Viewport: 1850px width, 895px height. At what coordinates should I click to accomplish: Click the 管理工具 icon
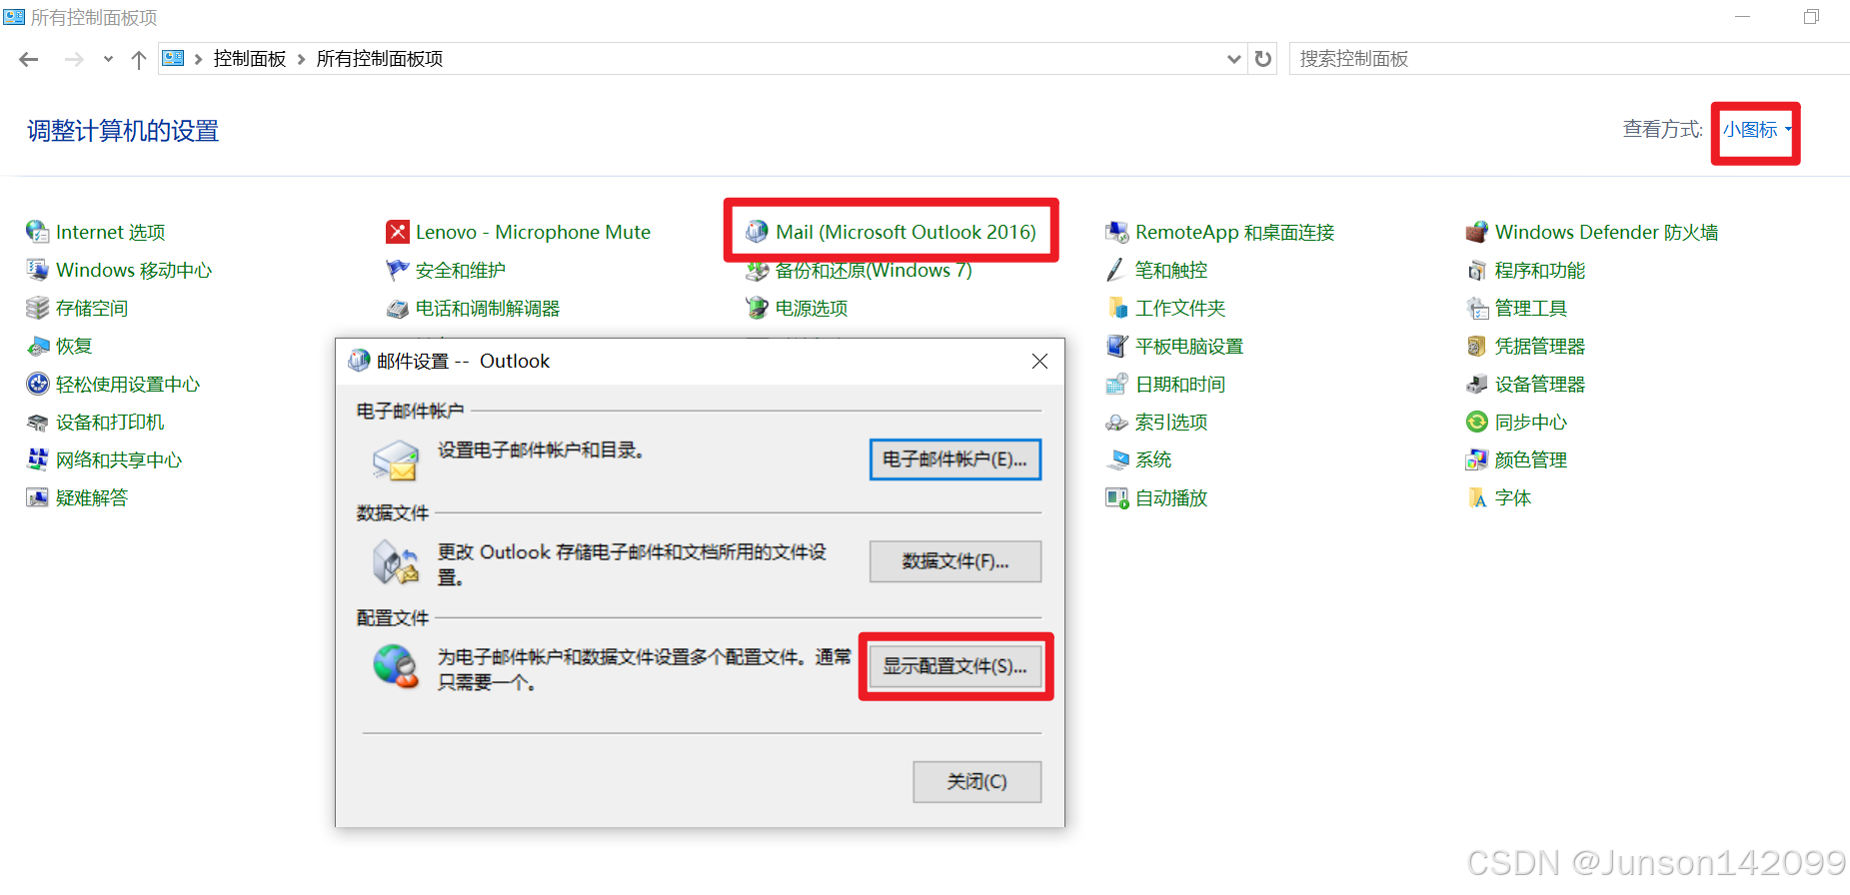1476,308
